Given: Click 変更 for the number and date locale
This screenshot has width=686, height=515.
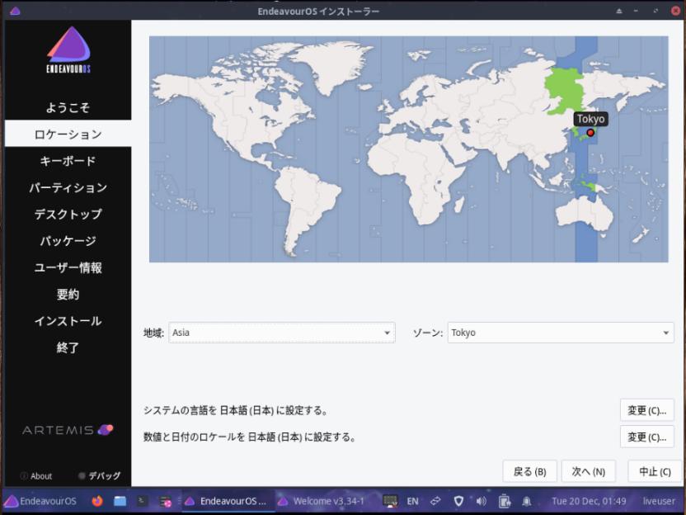Looking at the screenshot, I should click(646, 437).
